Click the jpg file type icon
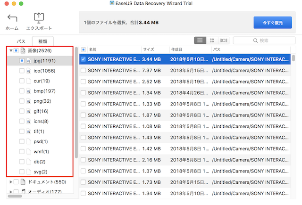This screenshot has height=205, width=302. click(28, 61)
